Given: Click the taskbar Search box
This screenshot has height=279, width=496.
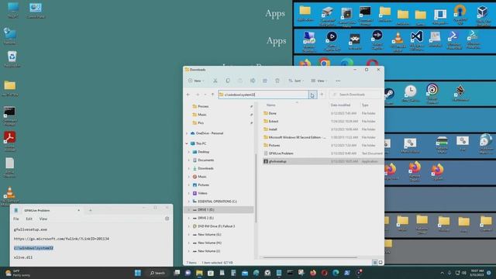Looking at the screenshot, I should click(x=157, y=273).
